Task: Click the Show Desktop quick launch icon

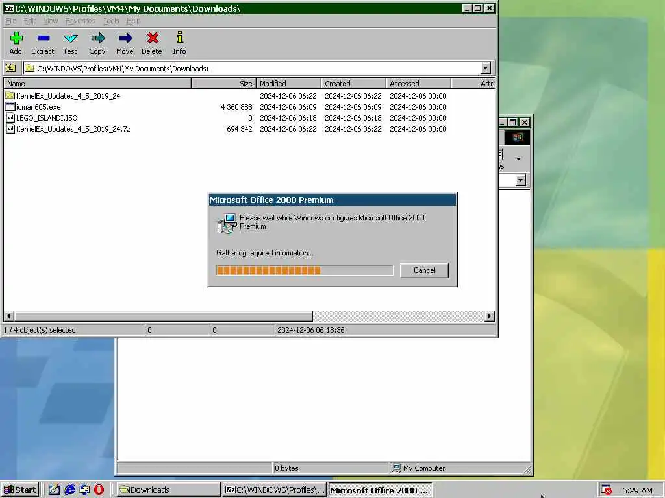Action: click(x=55, y=490)
